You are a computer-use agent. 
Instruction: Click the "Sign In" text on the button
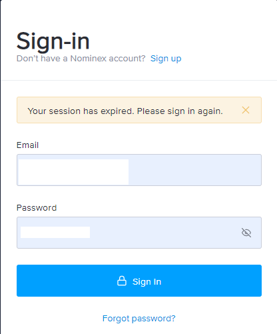146,281
